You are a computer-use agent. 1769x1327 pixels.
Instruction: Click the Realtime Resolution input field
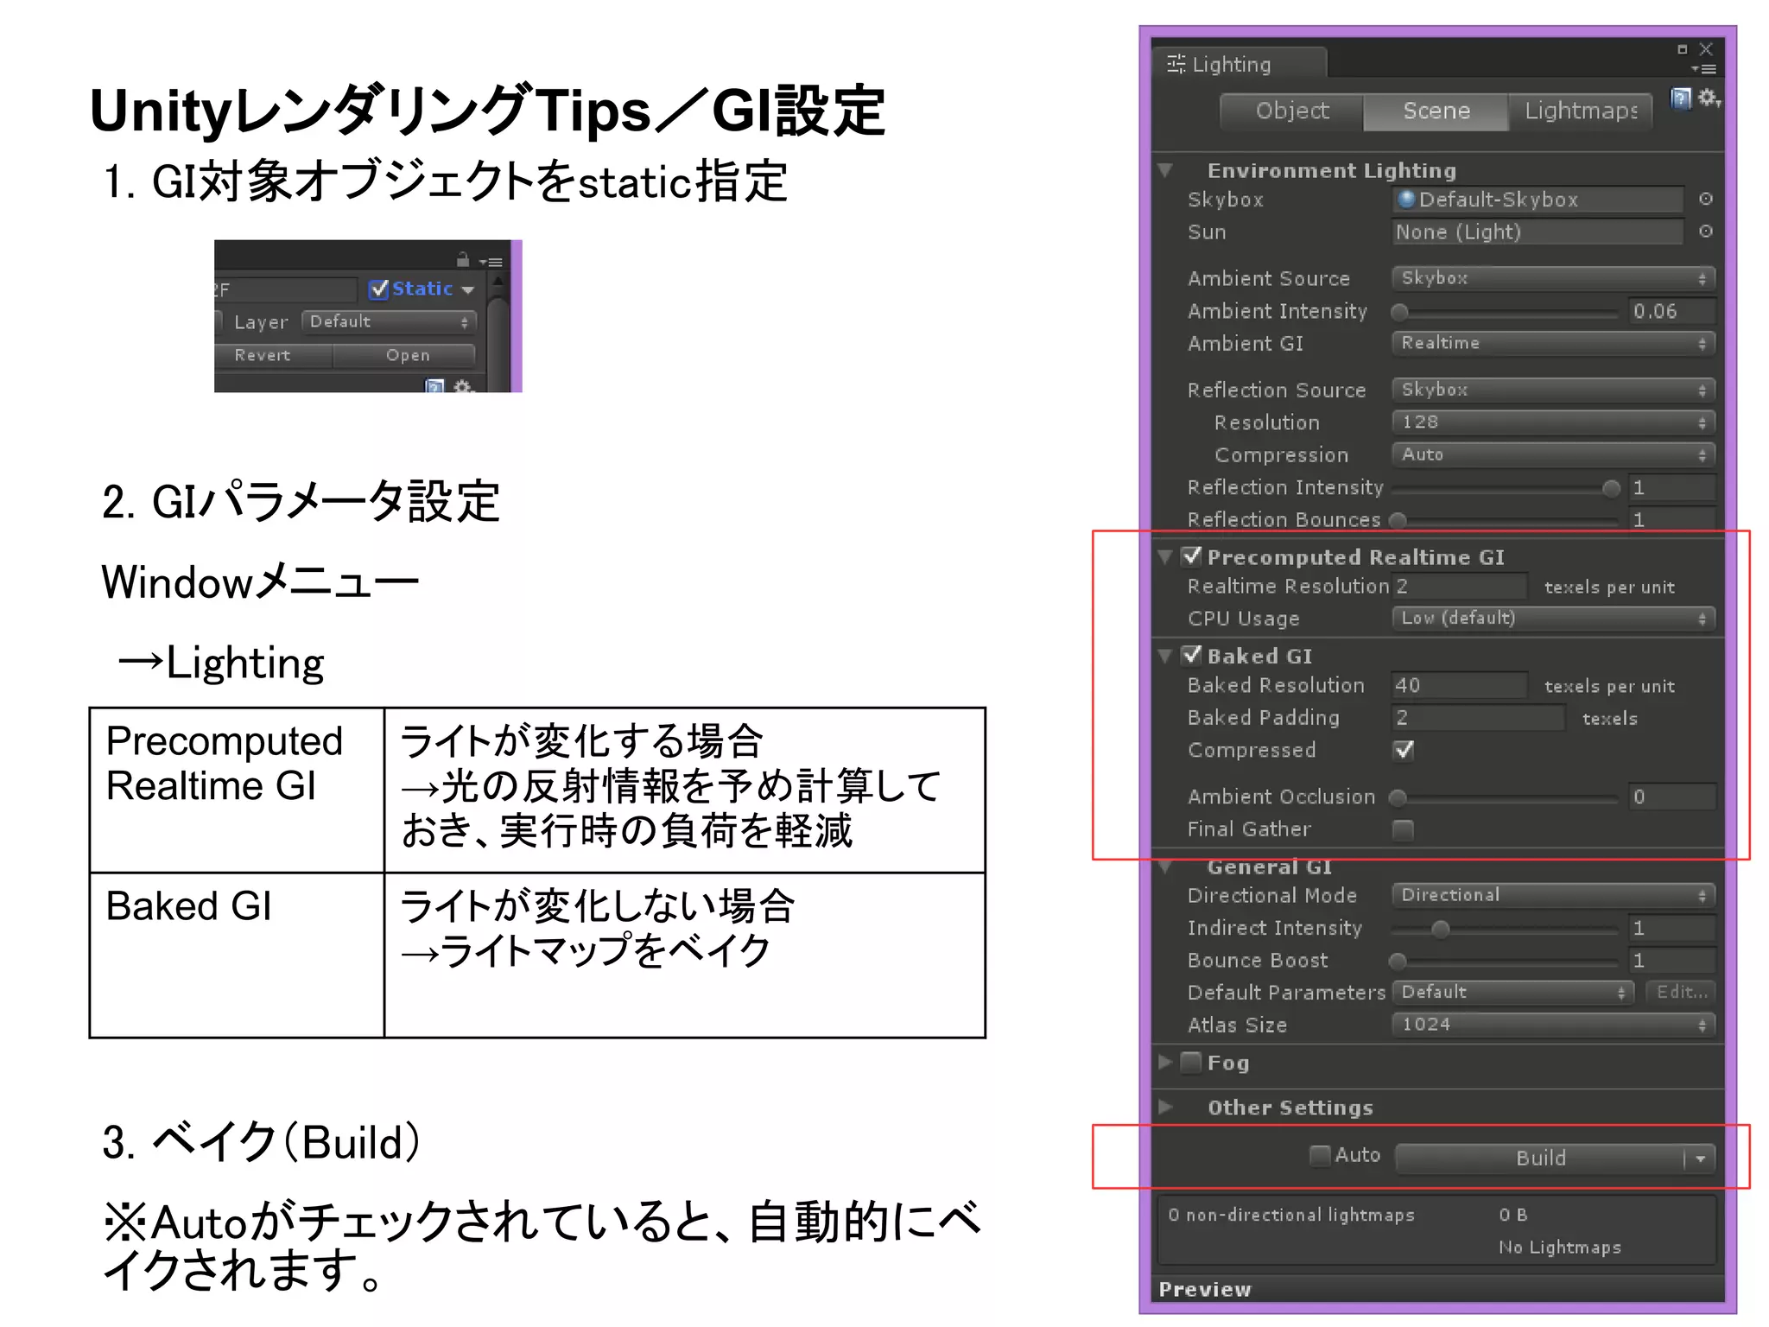(x=1459, y=586)
